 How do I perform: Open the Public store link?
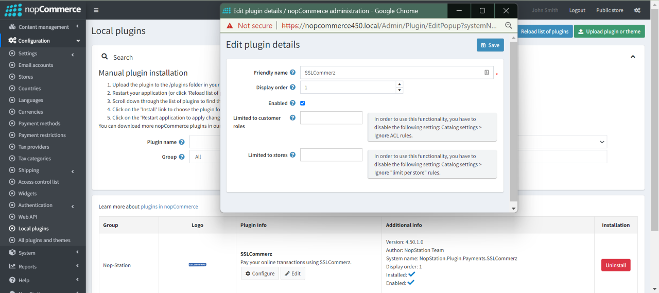point(610,10)
